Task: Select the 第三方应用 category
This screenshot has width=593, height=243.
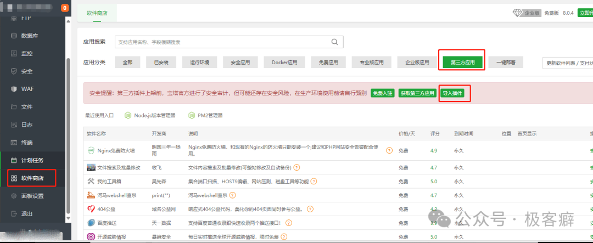Action: [x=462, y=63]
